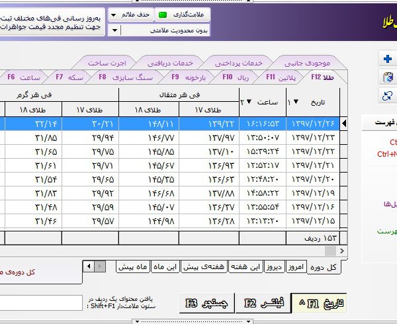Switch to the طلا F12 tab

323,77
